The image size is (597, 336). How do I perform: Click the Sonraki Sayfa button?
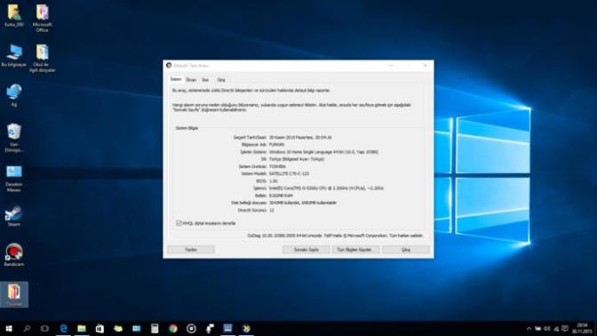(x=306, y=250)
